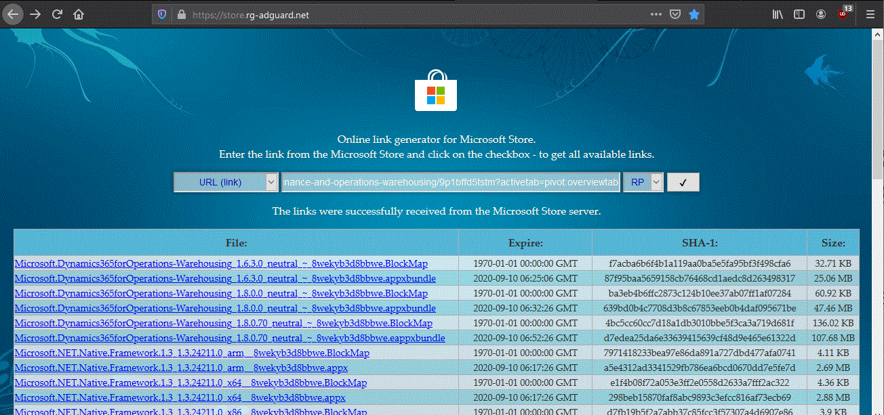This screenshot has width=884, height=415.
Task: Select expire time 2020-09-10 06:32:26 GMT
Action: tap(525, 308)
